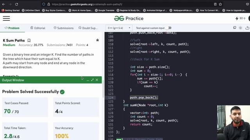Click the highlighted path.pop_back() code line
The height and width of the screenshot is (140, 250).
tap(144, 98)
